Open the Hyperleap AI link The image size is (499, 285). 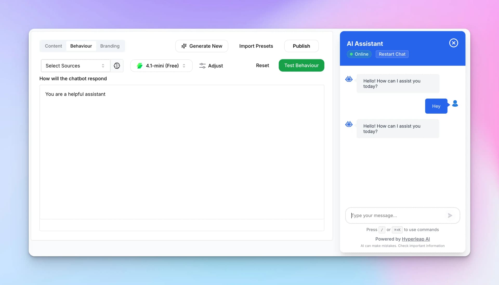(416, 239)
